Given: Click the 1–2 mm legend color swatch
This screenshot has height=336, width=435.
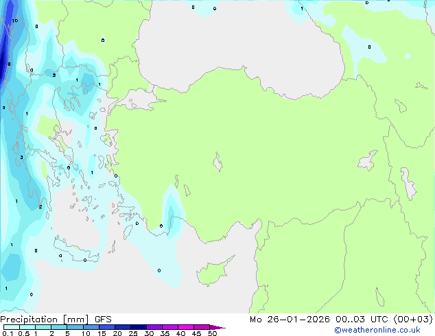Looking at the screenshot, I should pos(43,327).
